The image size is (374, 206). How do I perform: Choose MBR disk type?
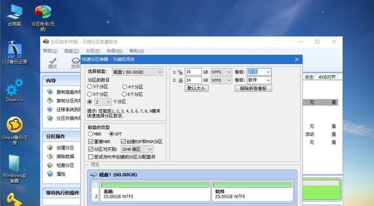[x=90, y=134]
